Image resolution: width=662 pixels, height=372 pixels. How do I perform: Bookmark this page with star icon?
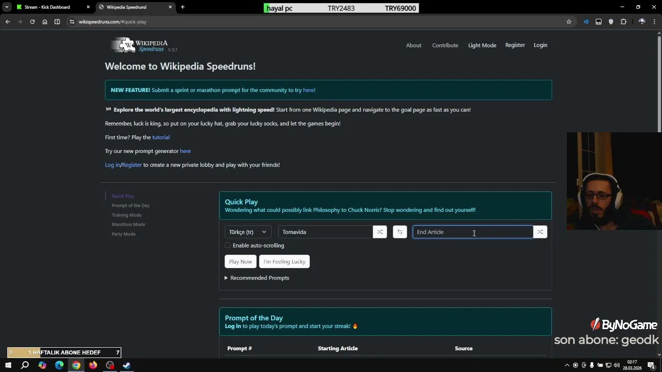(x=569, y=22)
